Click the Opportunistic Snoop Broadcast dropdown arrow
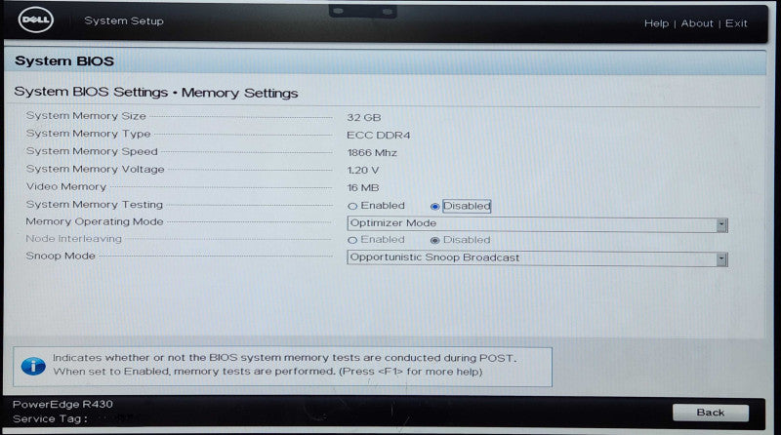The image size is (781, 435). (721, 259)
